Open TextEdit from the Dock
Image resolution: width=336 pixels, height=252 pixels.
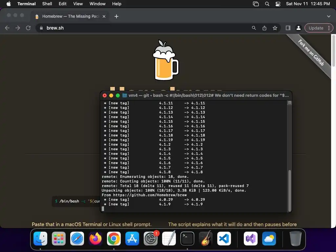(169, 239)
